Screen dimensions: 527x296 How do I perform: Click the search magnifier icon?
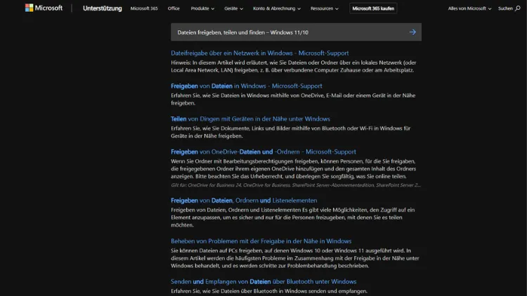pos(518,8)
